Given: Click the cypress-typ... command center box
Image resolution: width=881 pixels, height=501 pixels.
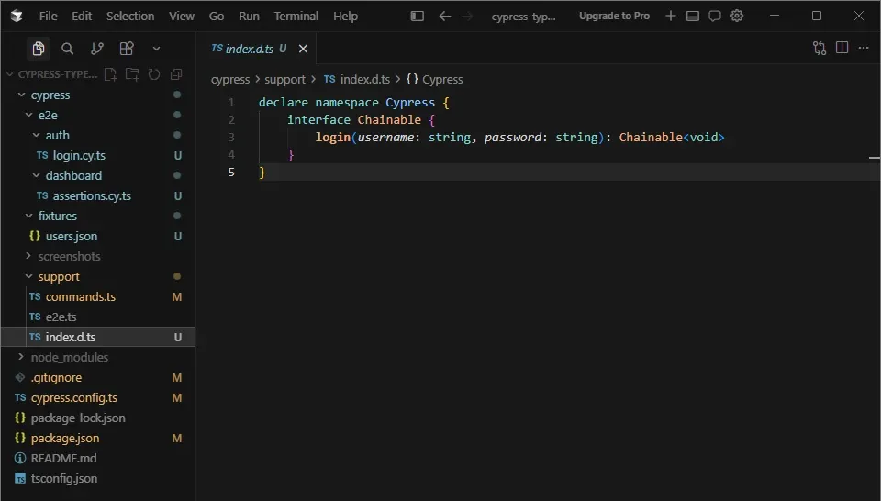Looking at the screenshot, I should tap(523, 17).
